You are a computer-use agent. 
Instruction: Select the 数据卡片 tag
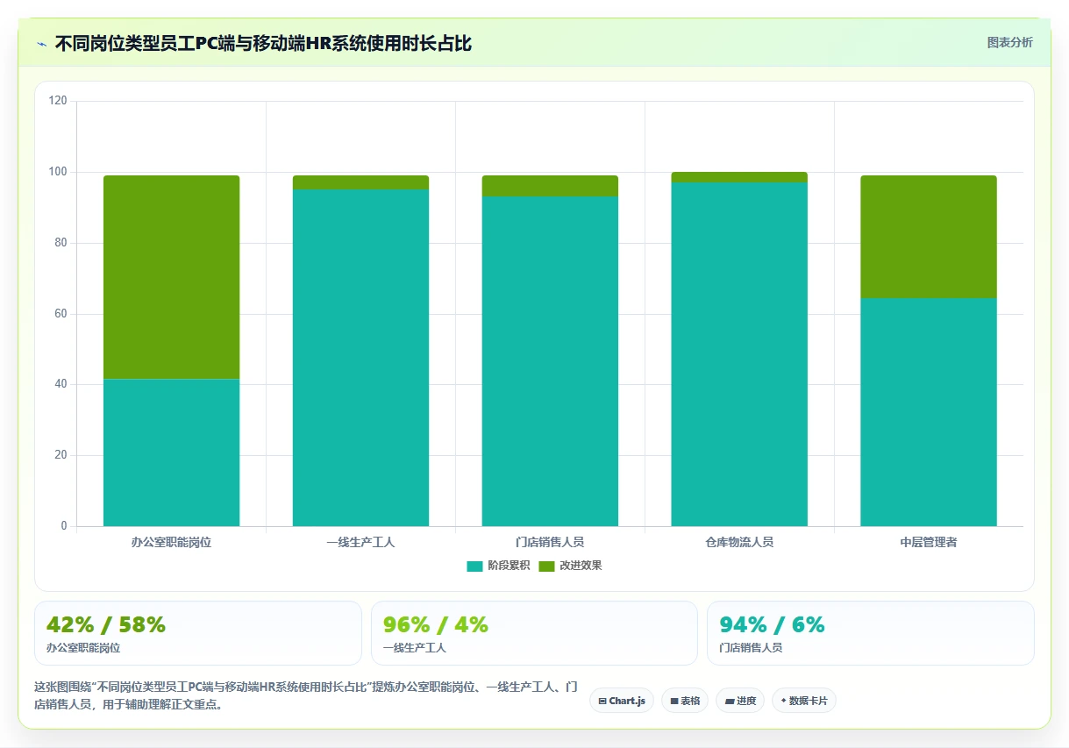coord(804,701)
